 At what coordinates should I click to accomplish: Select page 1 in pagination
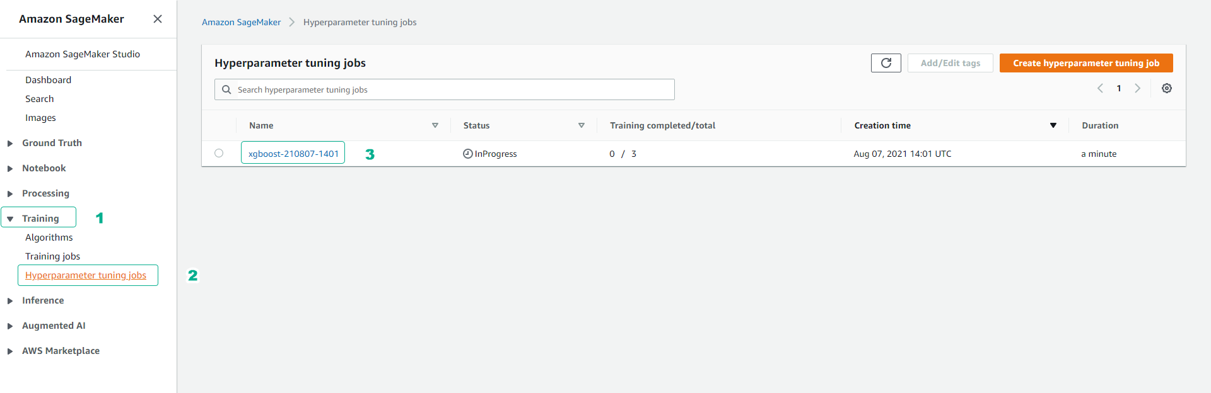[1119, 88]
